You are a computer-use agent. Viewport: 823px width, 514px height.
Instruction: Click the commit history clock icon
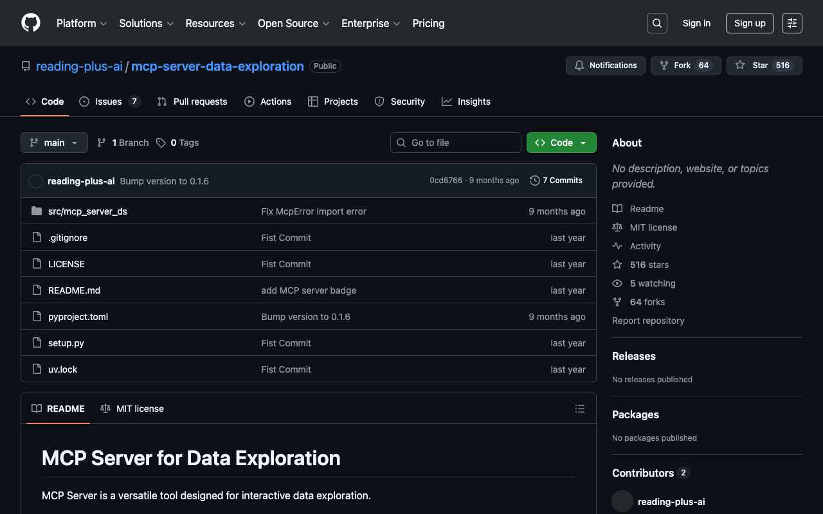point(534,181)
